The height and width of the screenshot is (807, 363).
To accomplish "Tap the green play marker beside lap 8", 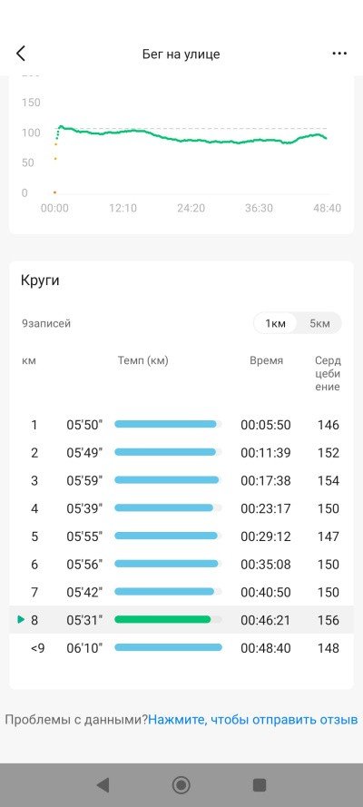I will 21,620.
